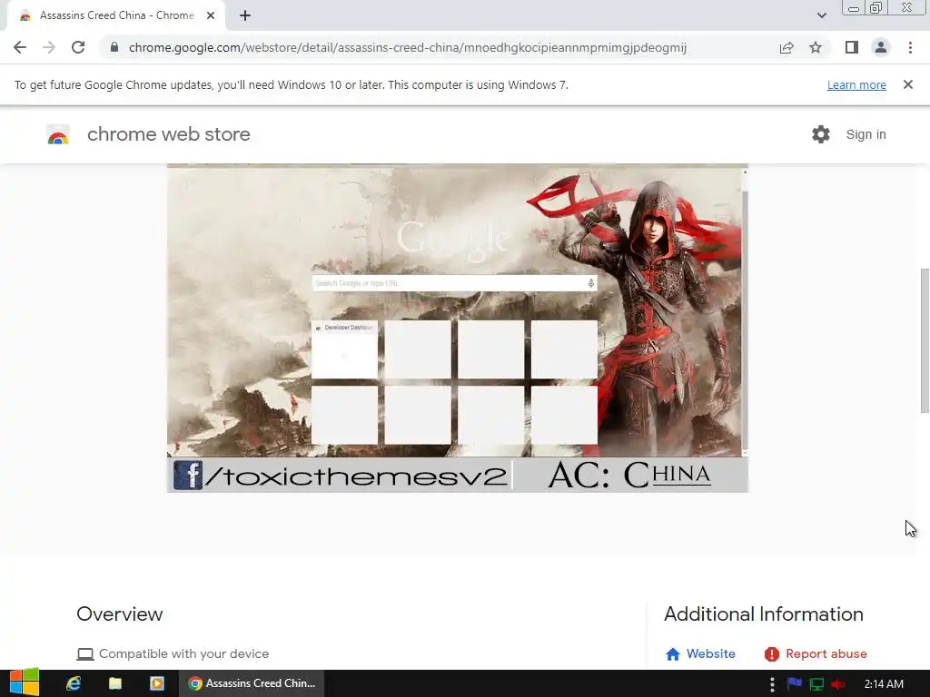930x697 pixels.
Task: Click Compatible with your device text
Action: (x=183, y=653)
